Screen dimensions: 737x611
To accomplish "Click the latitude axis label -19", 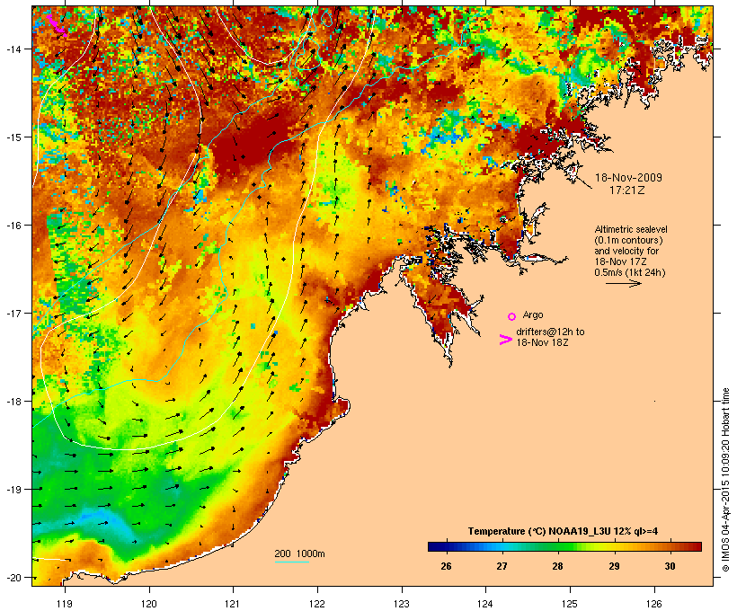I will tap(14, 490).
